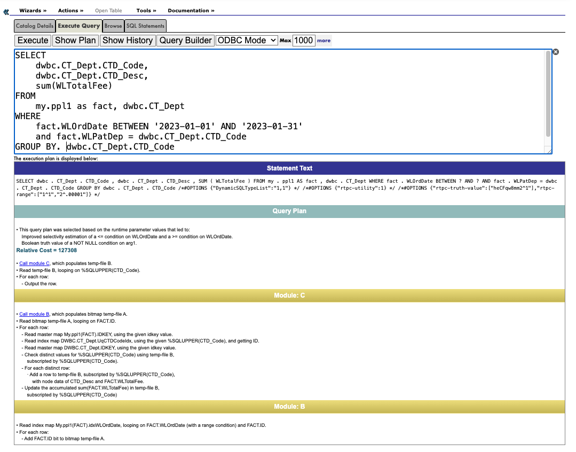Open the Actions menu
Image resolution: width=576 pixels, height=452 pixels.
coord(70,11)
